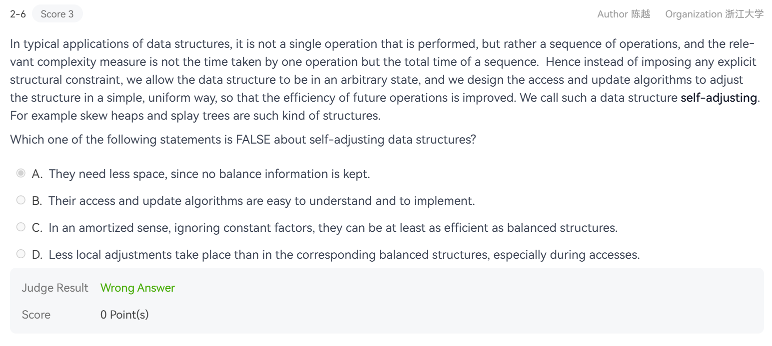The image size is (772, 346).
Task: Click answer text about amortized efficiency
Action: click(333, 228)
